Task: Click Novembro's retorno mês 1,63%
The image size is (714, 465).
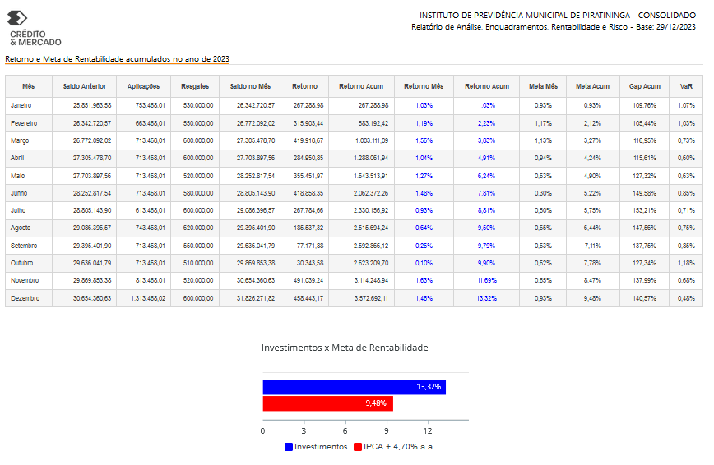Action: click(424, 280)
